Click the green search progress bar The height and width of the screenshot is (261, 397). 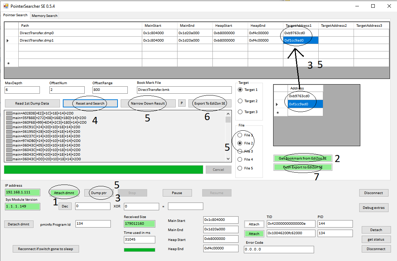(103, 169)
